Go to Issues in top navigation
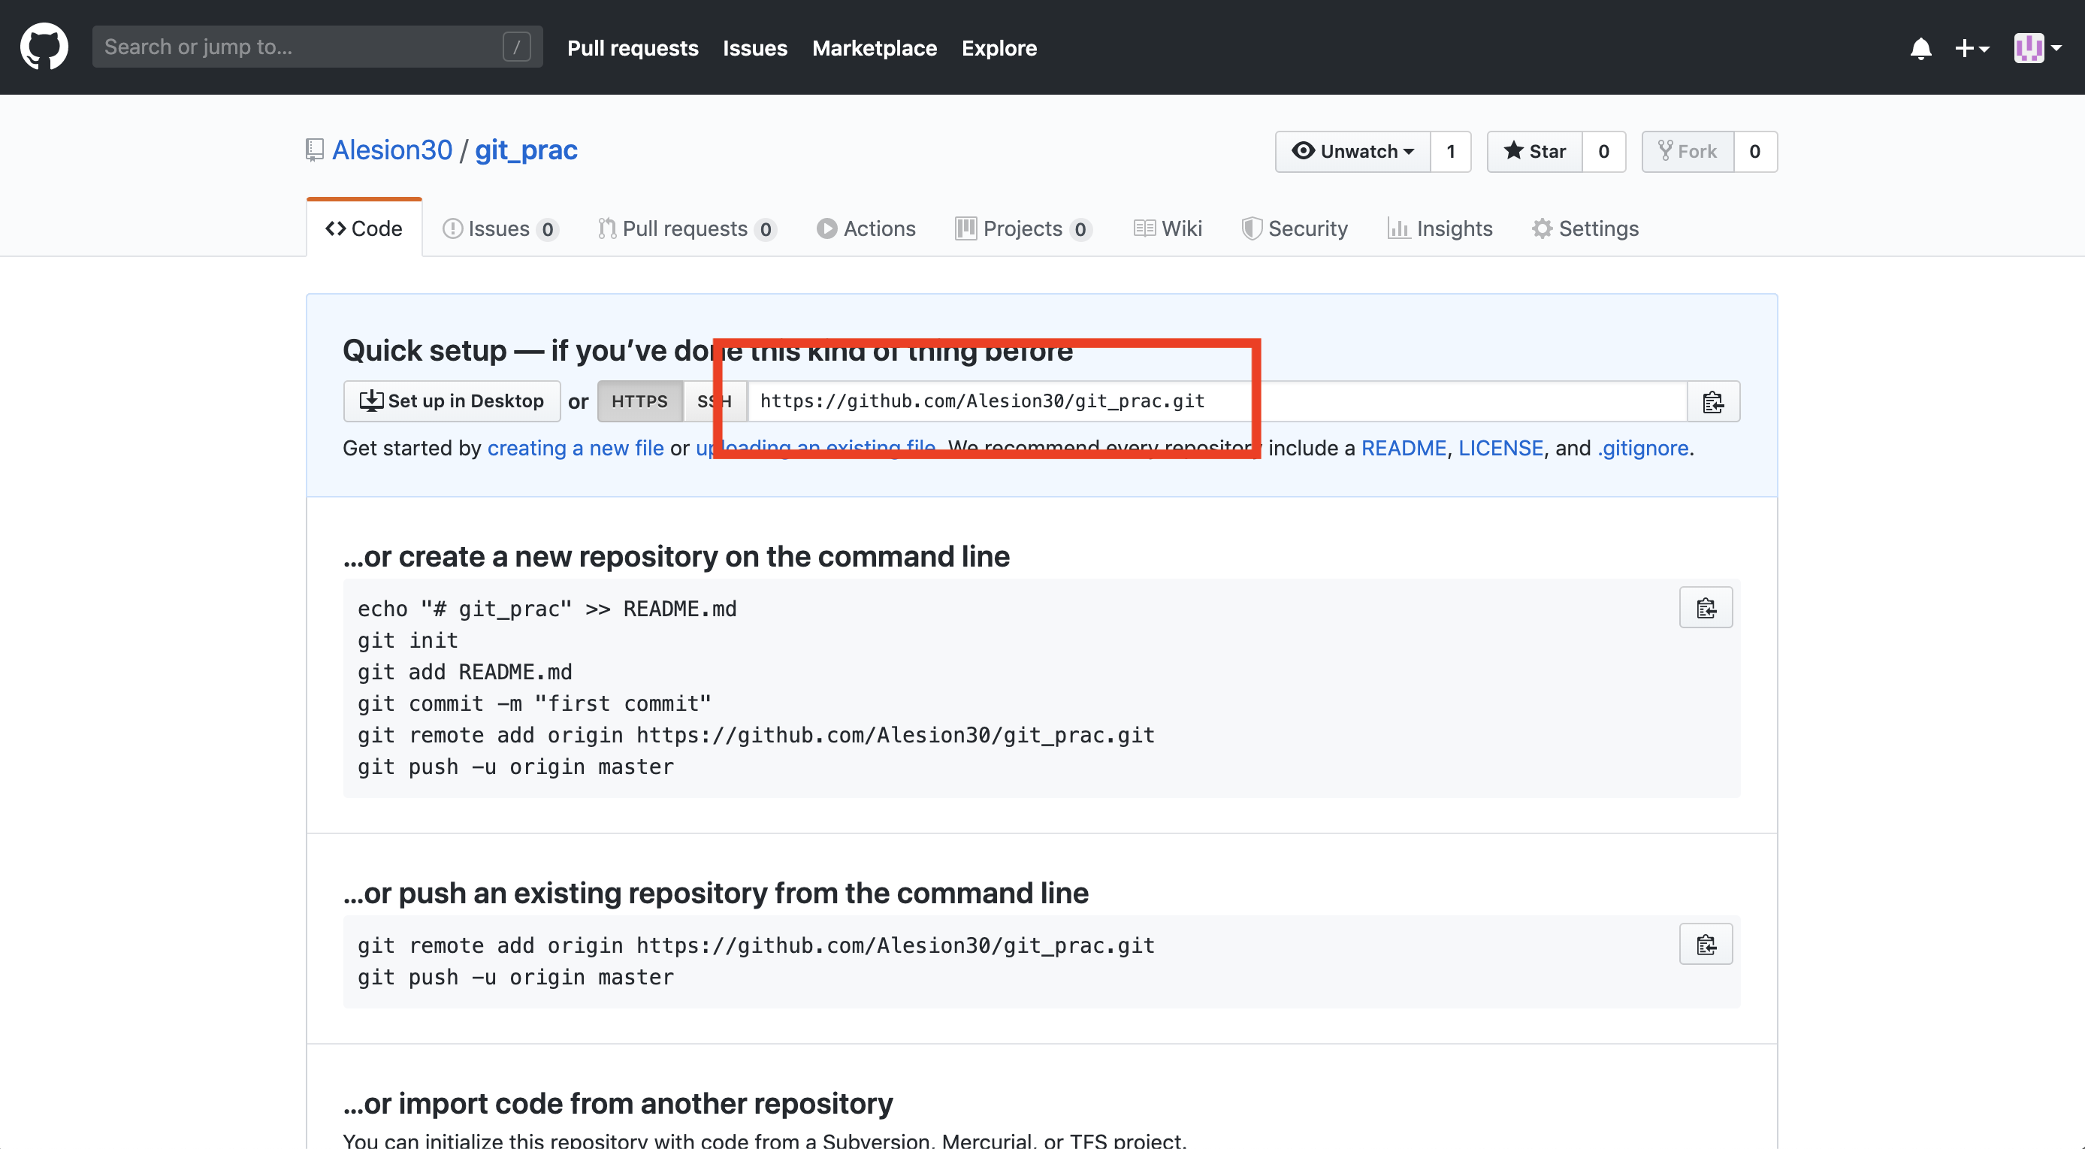The height and width of the screenshot is (1149, 2085). [754, 48]
